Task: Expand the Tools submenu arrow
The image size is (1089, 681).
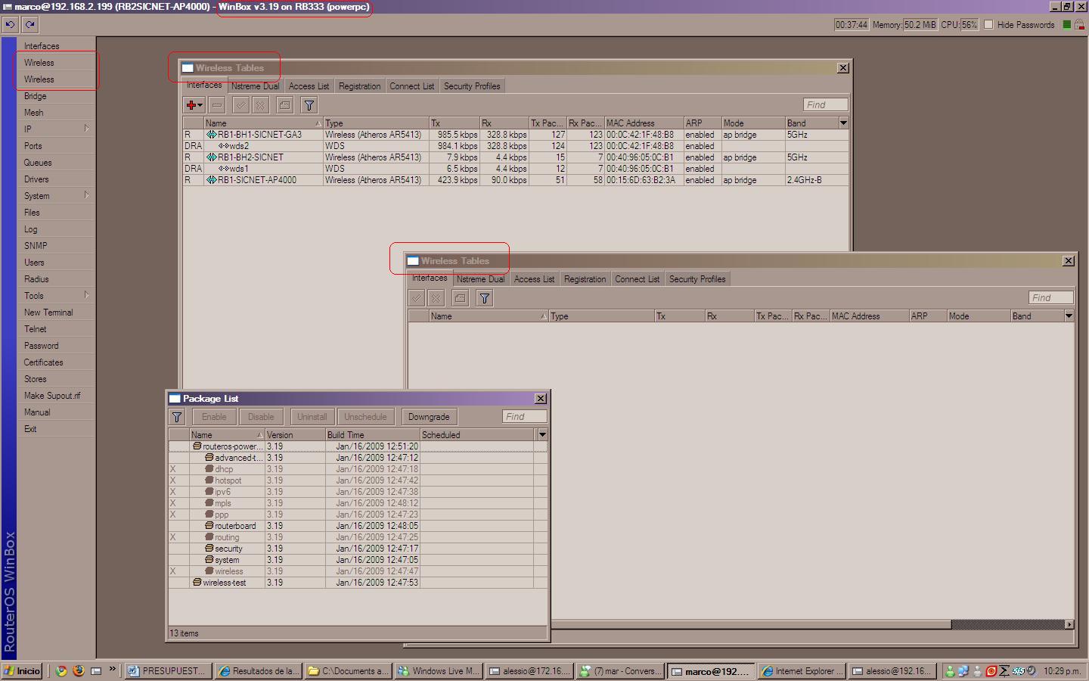Action: click(86, 295)
